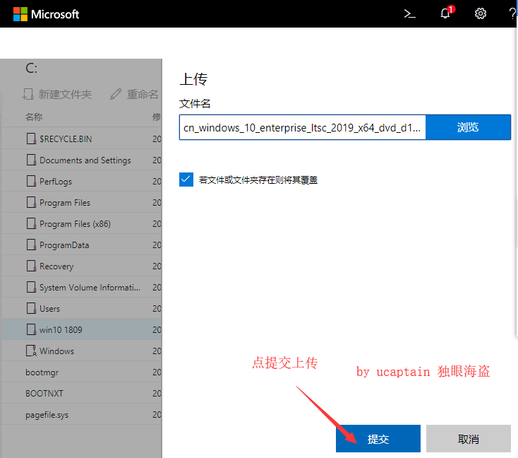The height and width of the screenshot is (458, 518).
Task: Select the BOOTNXT file row
Action: pos(81,393)
